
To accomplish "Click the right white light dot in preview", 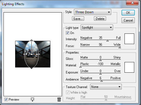I will click(x=37, y=54).
